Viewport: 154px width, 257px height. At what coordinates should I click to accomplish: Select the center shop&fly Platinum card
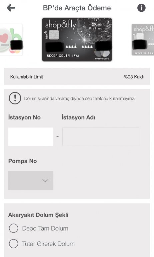click(77, 39)
